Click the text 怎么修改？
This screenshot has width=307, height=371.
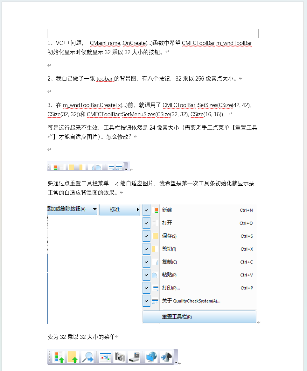click(x=119, y=137)
